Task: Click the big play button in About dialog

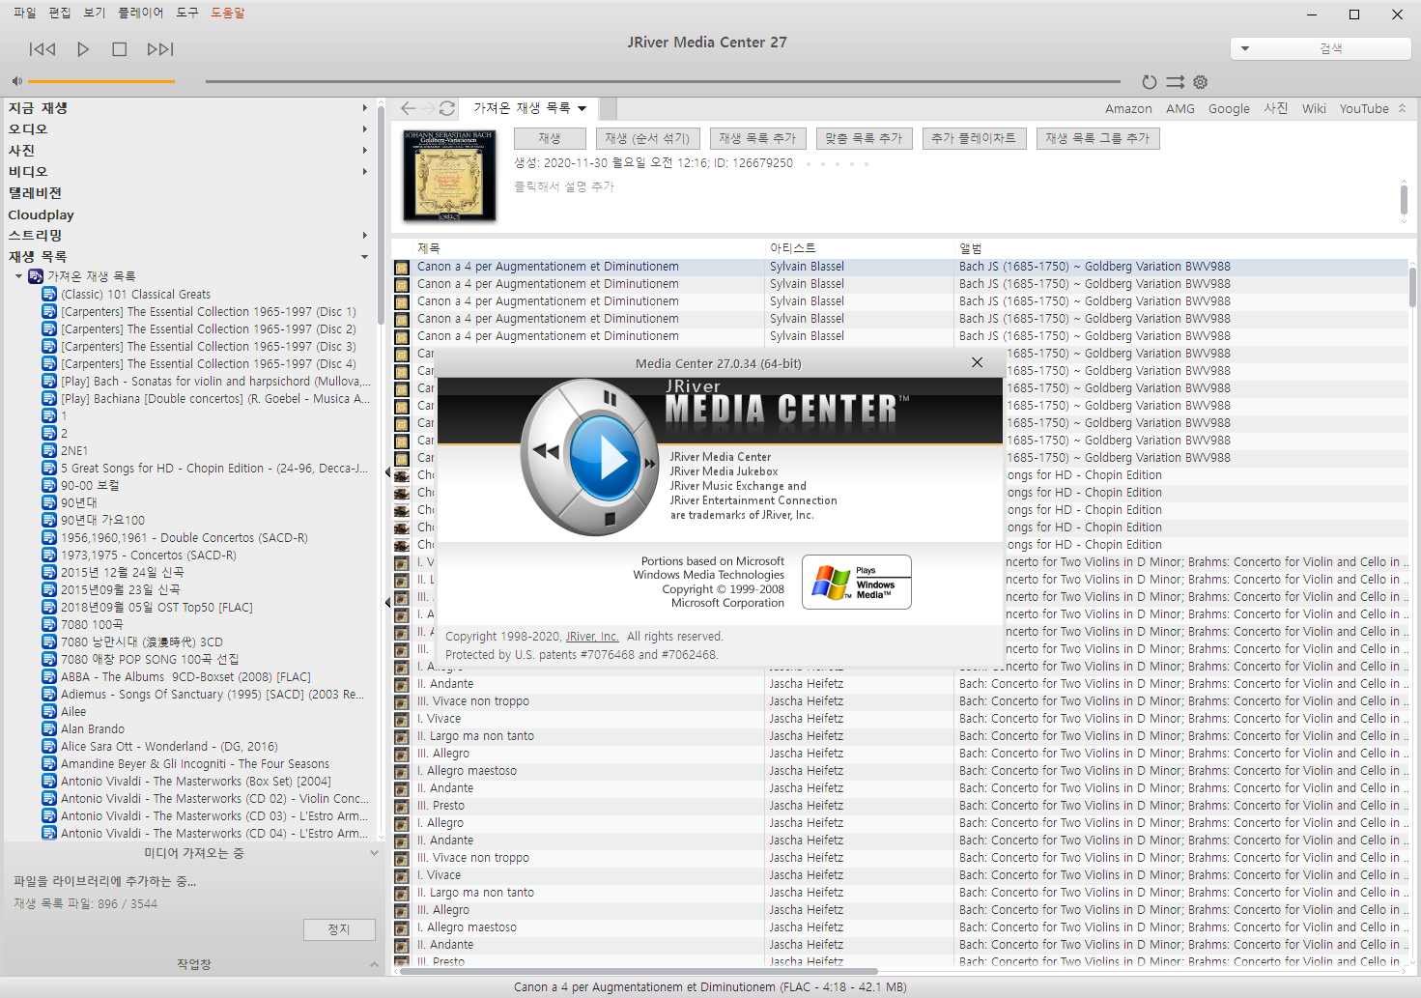Action: coord(605,458)
